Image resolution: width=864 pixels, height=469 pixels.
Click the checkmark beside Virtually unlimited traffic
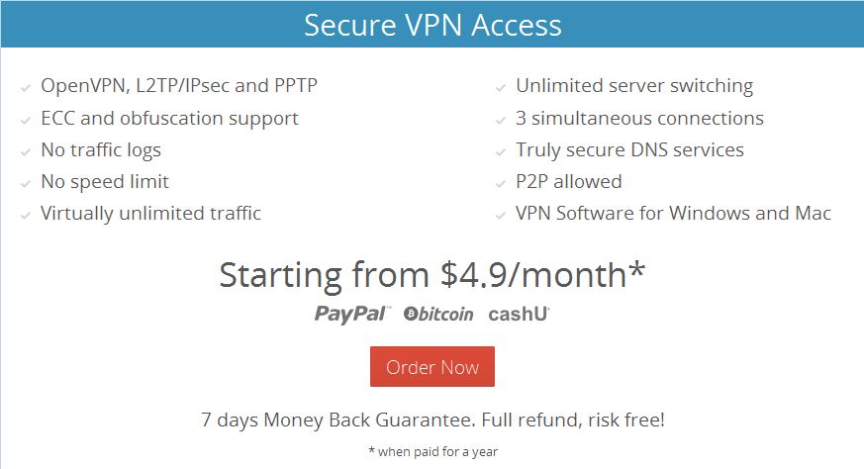click(x=26, y=216)
